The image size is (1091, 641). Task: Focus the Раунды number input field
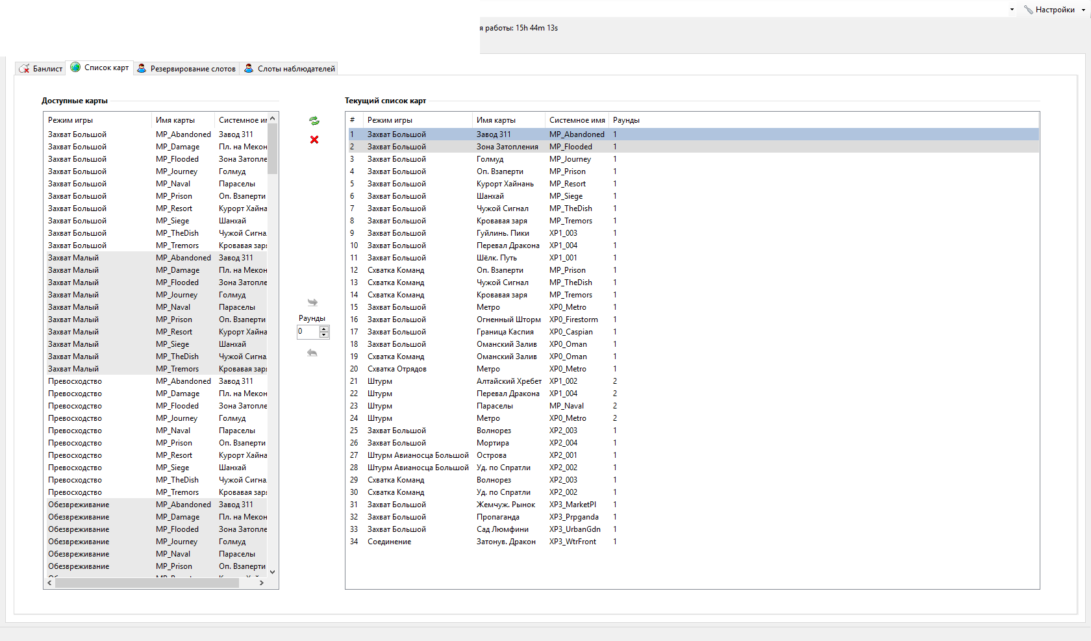pos(308,332)
